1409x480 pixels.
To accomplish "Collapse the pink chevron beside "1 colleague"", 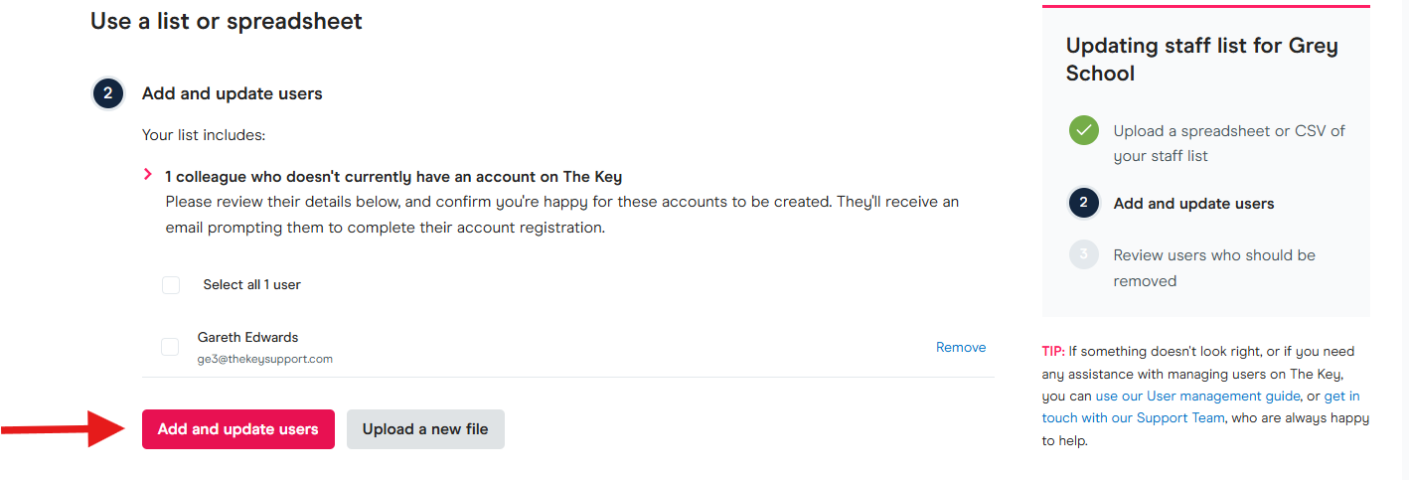I will coord(148,175).
